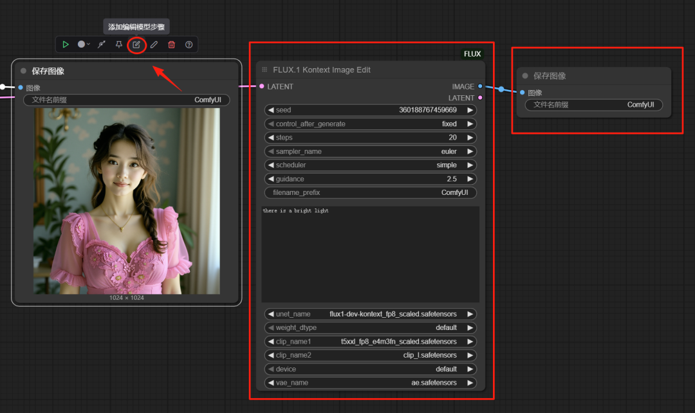
Task: Open sampler_name euler dropdown
Action: tap(371, 151)
